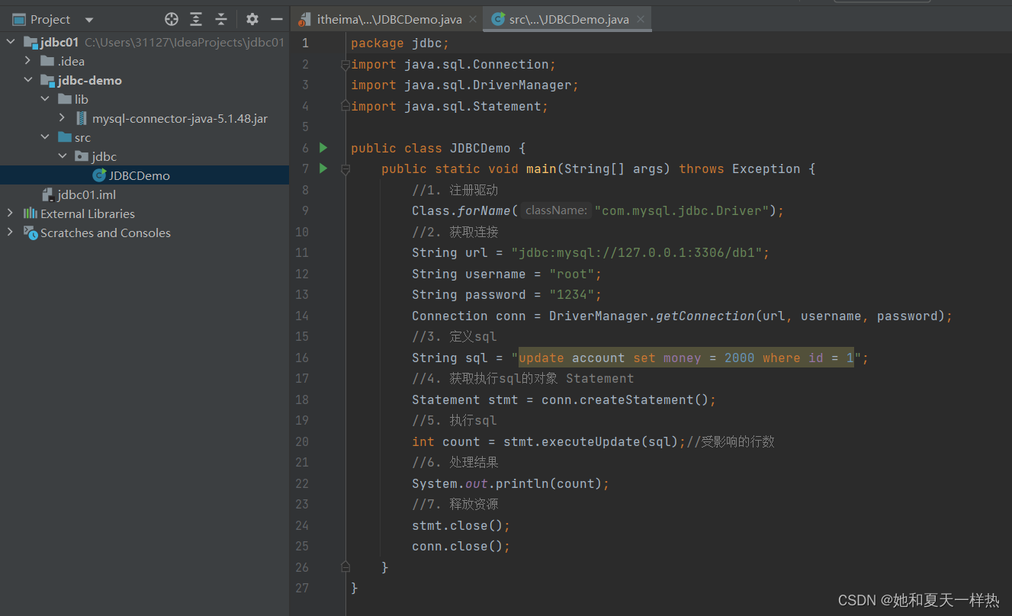Close the src JDBCDemo.java tab
1012x616 pixels.
pos(640,20)
